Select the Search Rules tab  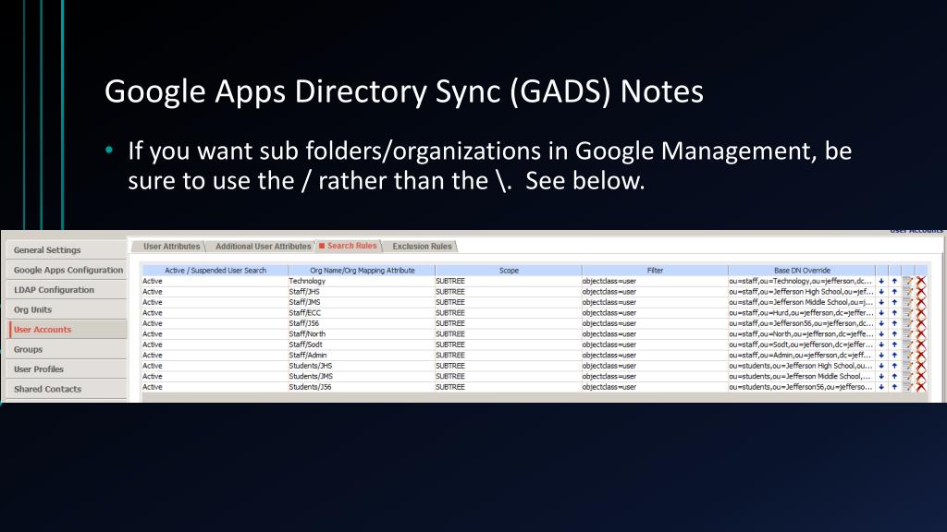click(x=348, y=246)
